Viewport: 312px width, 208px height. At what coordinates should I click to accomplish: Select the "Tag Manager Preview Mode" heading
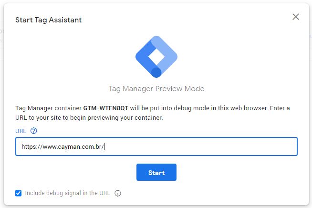(156, 89)
